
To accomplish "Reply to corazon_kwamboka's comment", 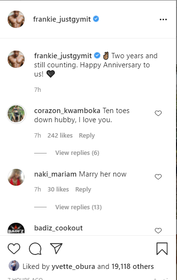I will coord(87,136).
